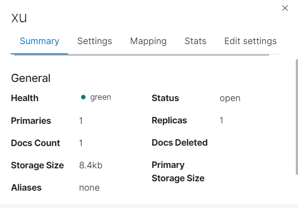
Task: Click the Health label
Action: point(24,98)
